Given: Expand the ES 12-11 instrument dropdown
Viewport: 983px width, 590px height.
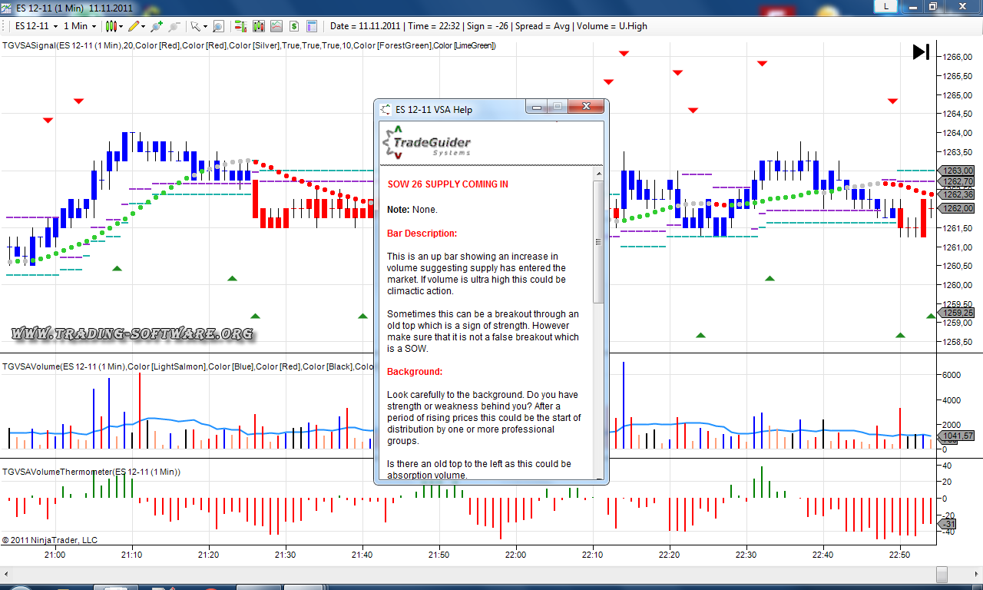Looking at the screenshot, I should (x=56, y=26).
